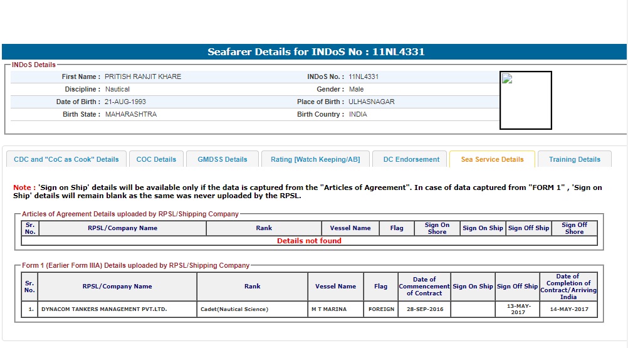Click the DYNACOM TANKERS MANAGEMENT PVT.LTD. cell
628x348 pixels.
point(104,309)
